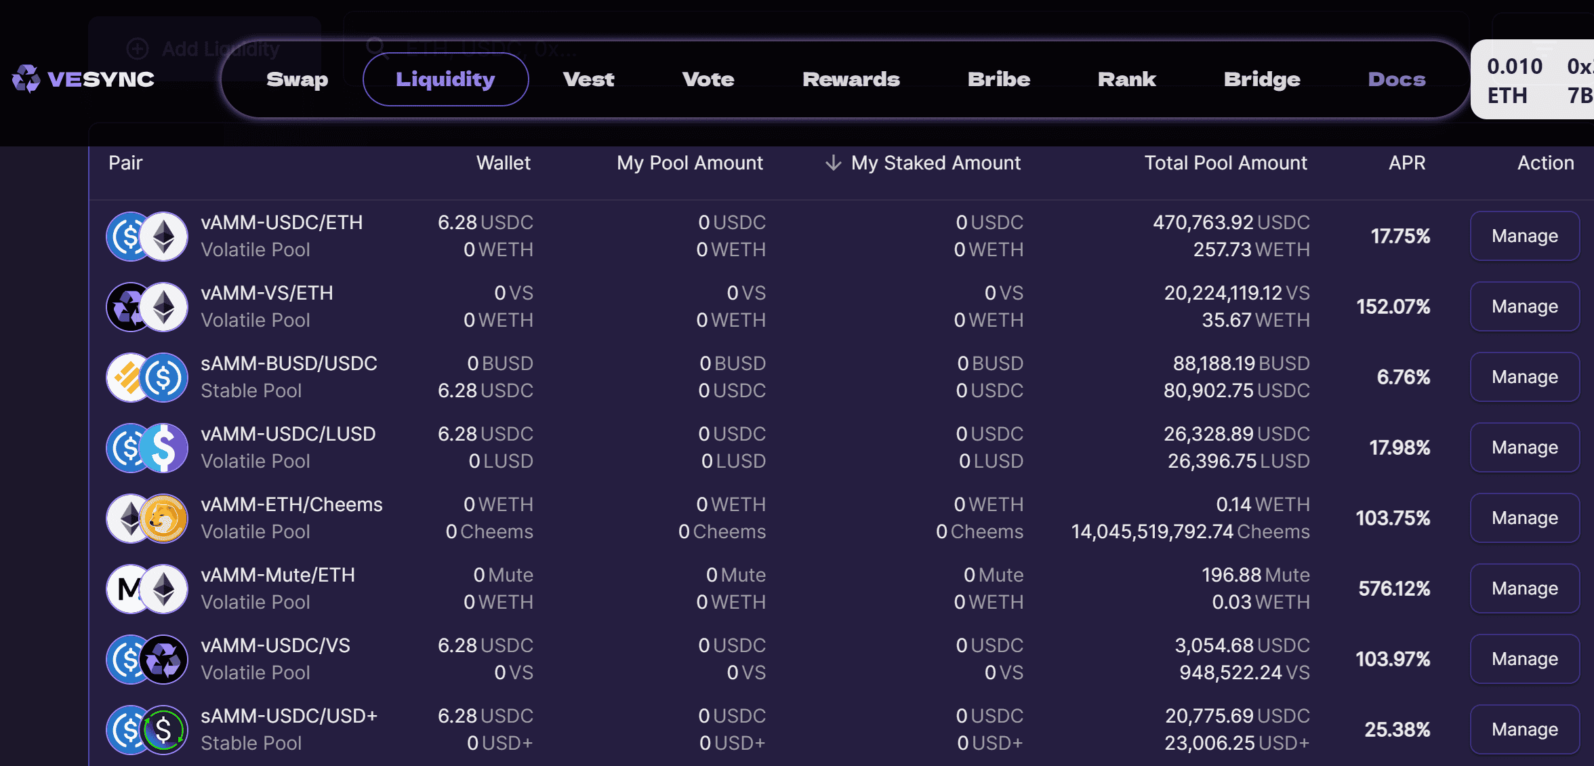Image resolution: width=1594 pixels, height=766 pixels.
Task: Click the sort arrow beside My Staked Amount
Action: pos(834,163)
